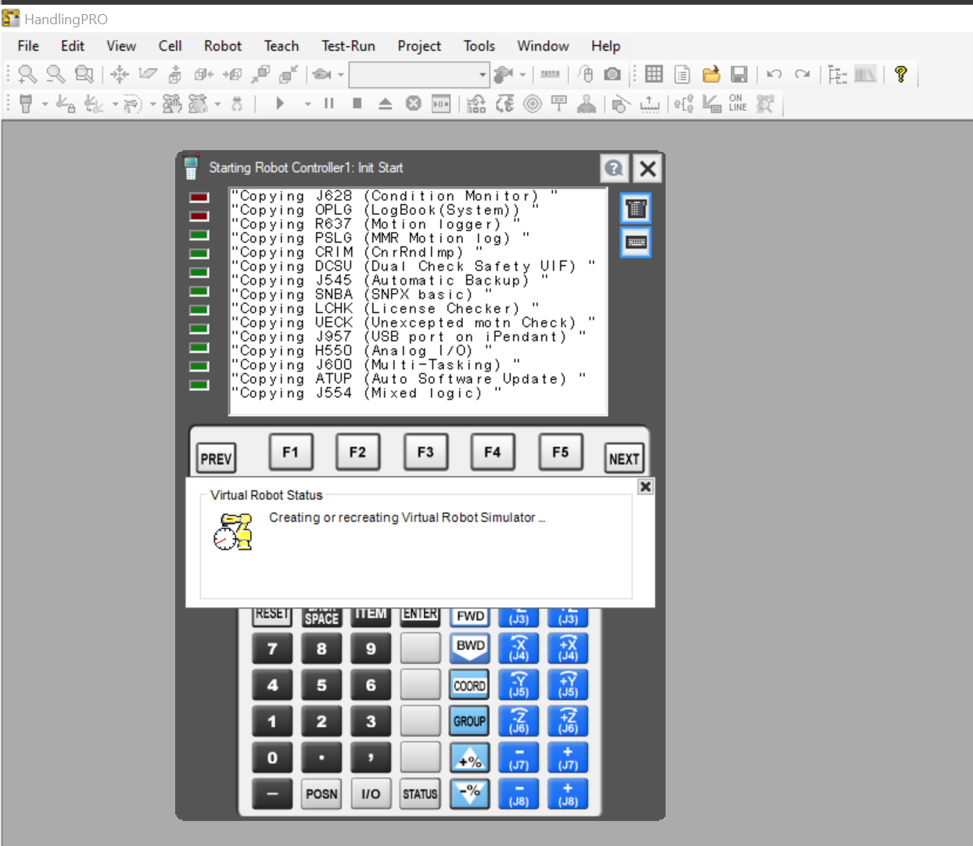
Task: Expand the view camera dropdown arrow
Action: tap(341, 75)
